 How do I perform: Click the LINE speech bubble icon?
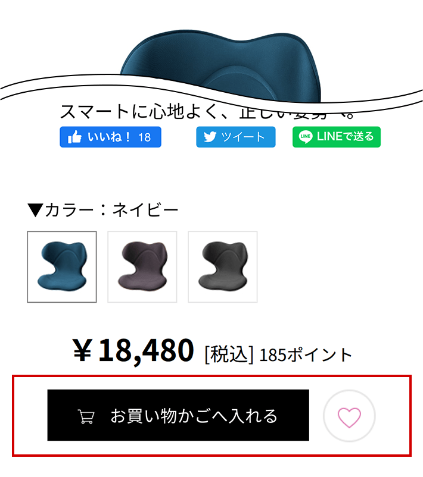coord(306,137)
